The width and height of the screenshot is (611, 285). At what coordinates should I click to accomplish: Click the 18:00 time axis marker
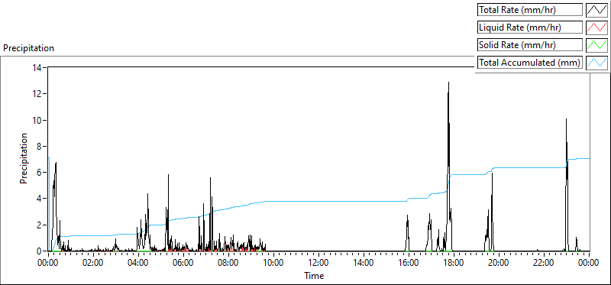point(454,263)
